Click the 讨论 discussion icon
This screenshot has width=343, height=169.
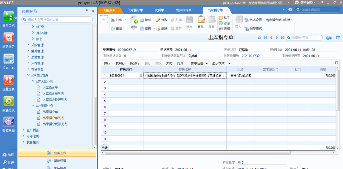221,23
